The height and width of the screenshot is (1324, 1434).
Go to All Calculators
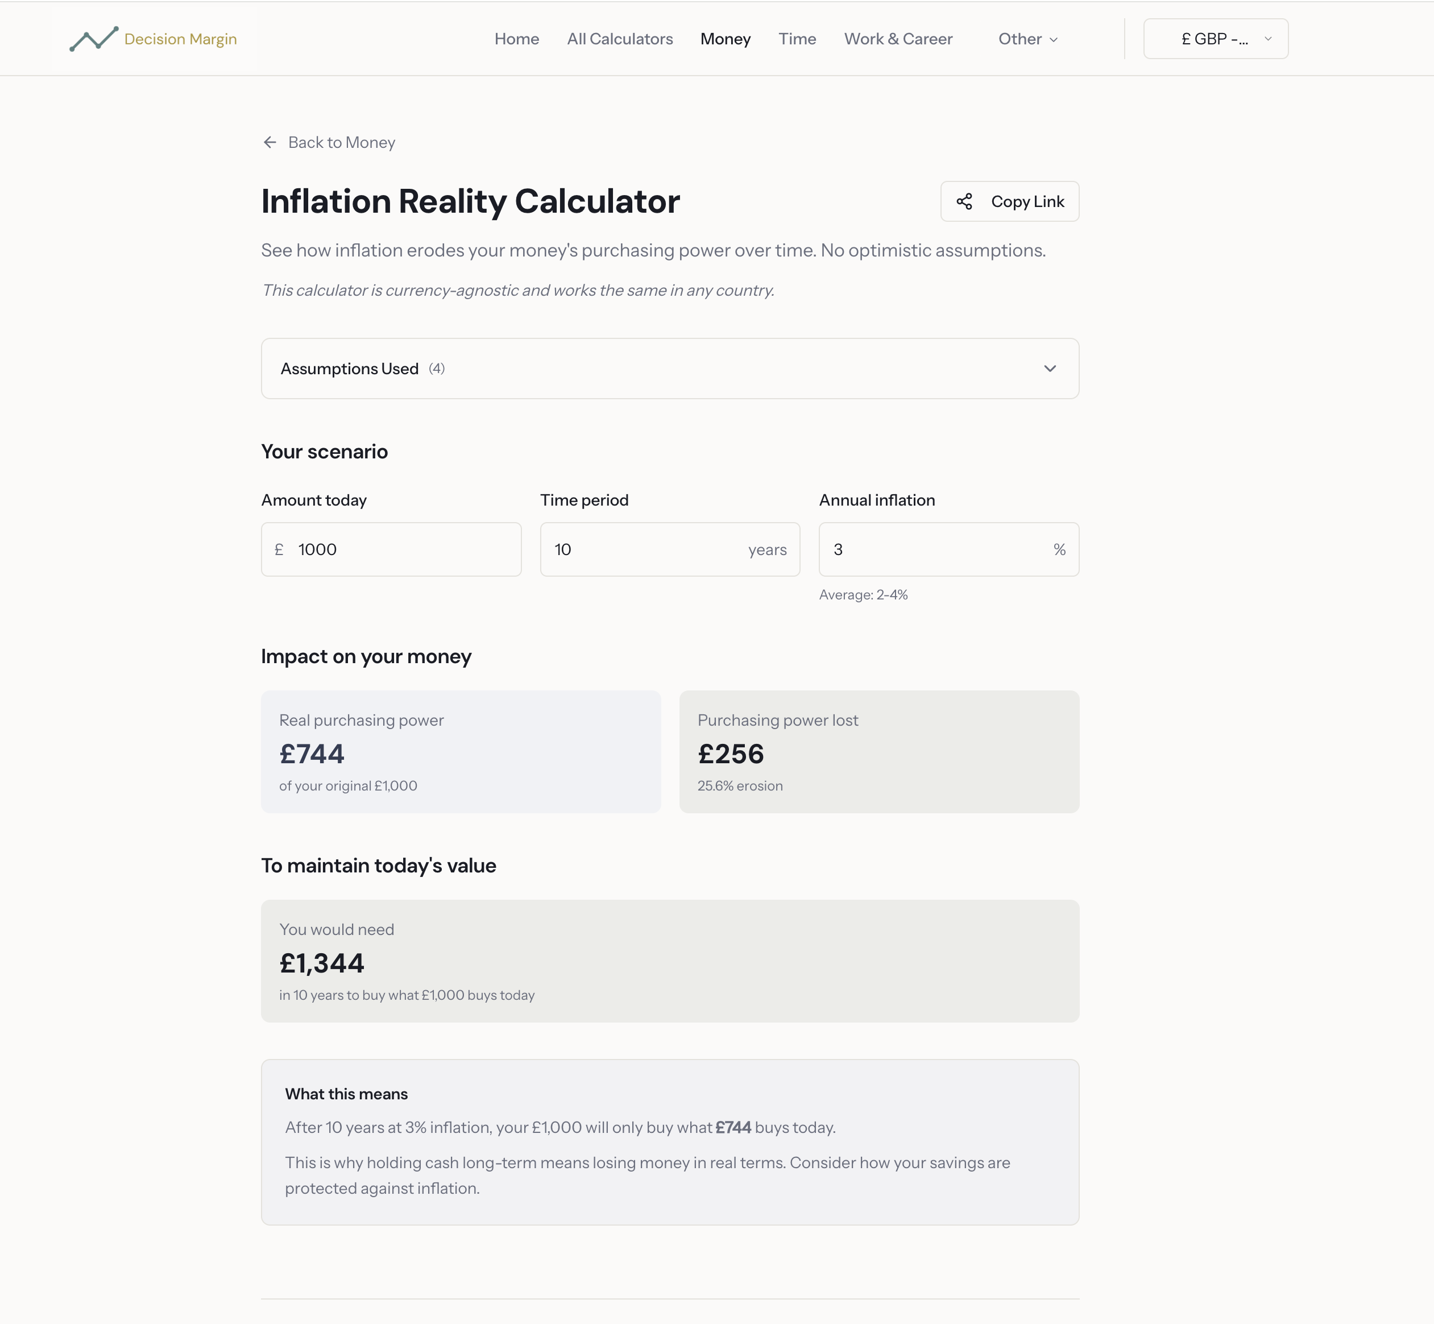[x=620, y=39]
